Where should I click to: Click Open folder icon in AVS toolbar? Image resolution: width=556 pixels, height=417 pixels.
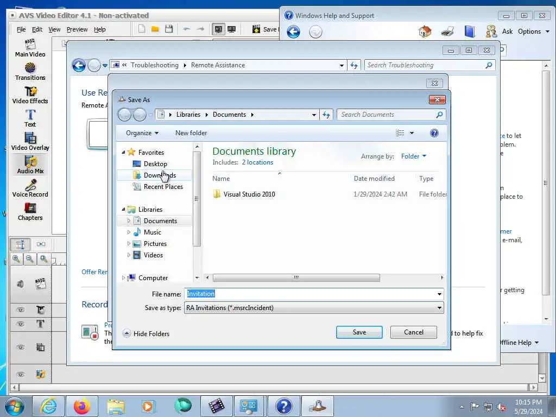point(155,29)
